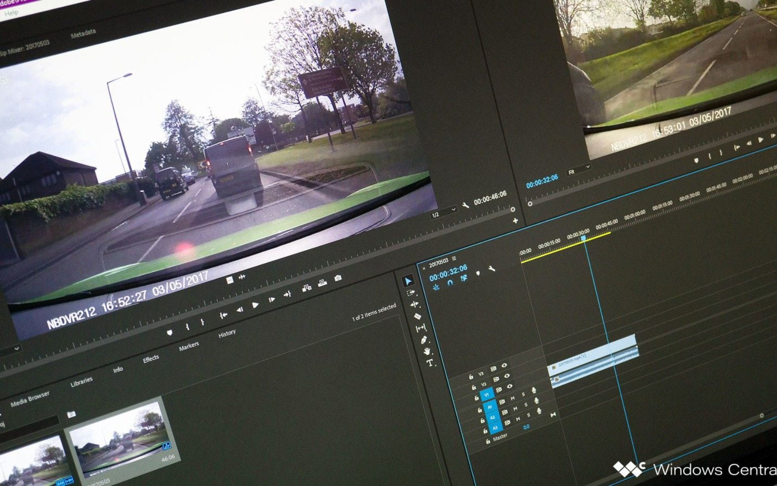This screenshot has width=777, height=486.
Task: Open the Metadata panel tab
Action: [83, 34]
